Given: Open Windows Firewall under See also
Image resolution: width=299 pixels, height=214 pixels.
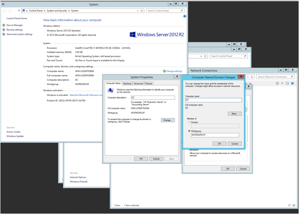Looking at the screenshot, I should click(x=78, y=182).
